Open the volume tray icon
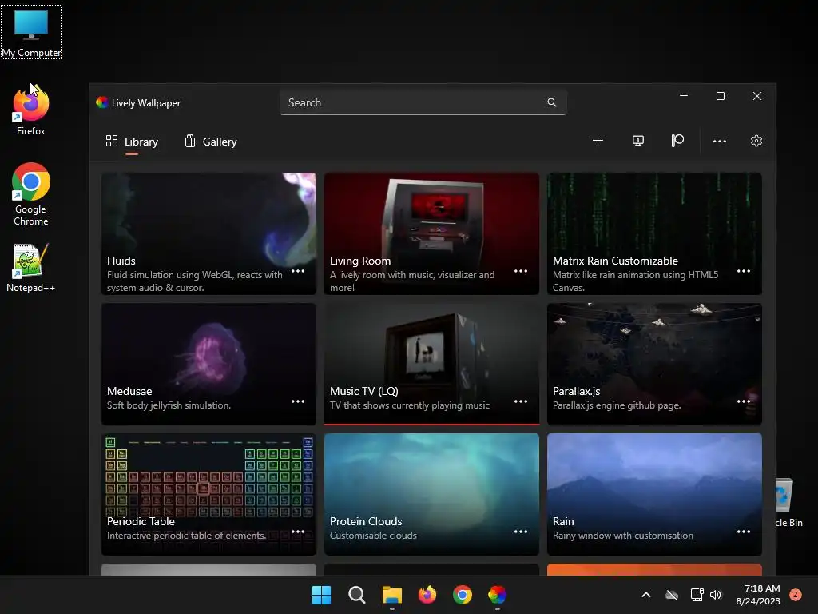The height and width of the screenshot is (614, 818). click(716, 595)
